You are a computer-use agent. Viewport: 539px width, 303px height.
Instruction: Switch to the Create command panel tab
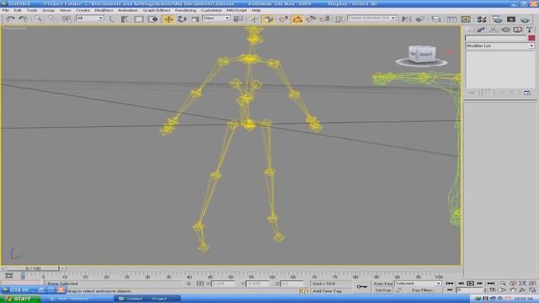point(470,30)
